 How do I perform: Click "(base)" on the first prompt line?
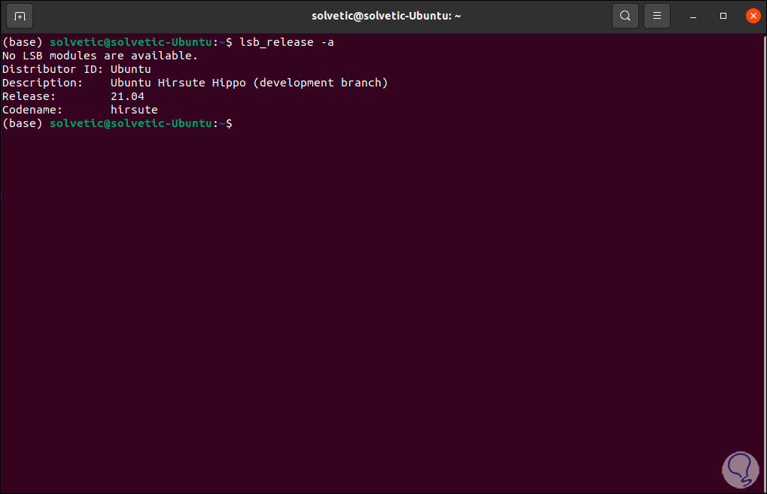22,42
